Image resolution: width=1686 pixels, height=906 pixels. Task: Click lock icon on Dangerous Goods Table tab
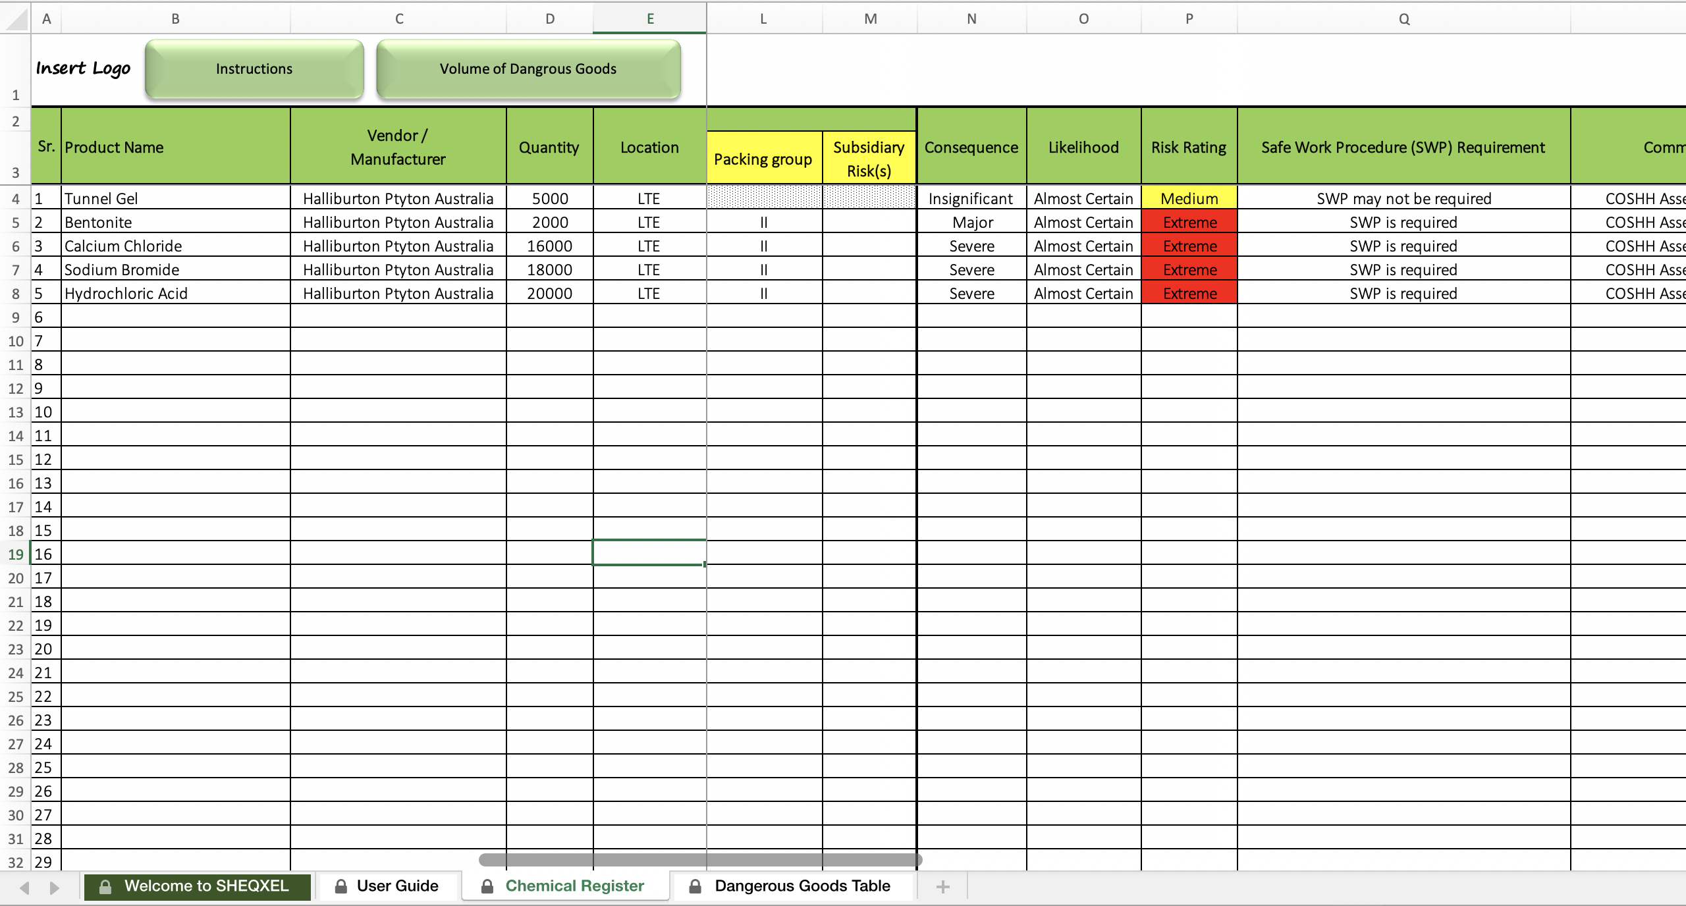click(x=695, y=886)
